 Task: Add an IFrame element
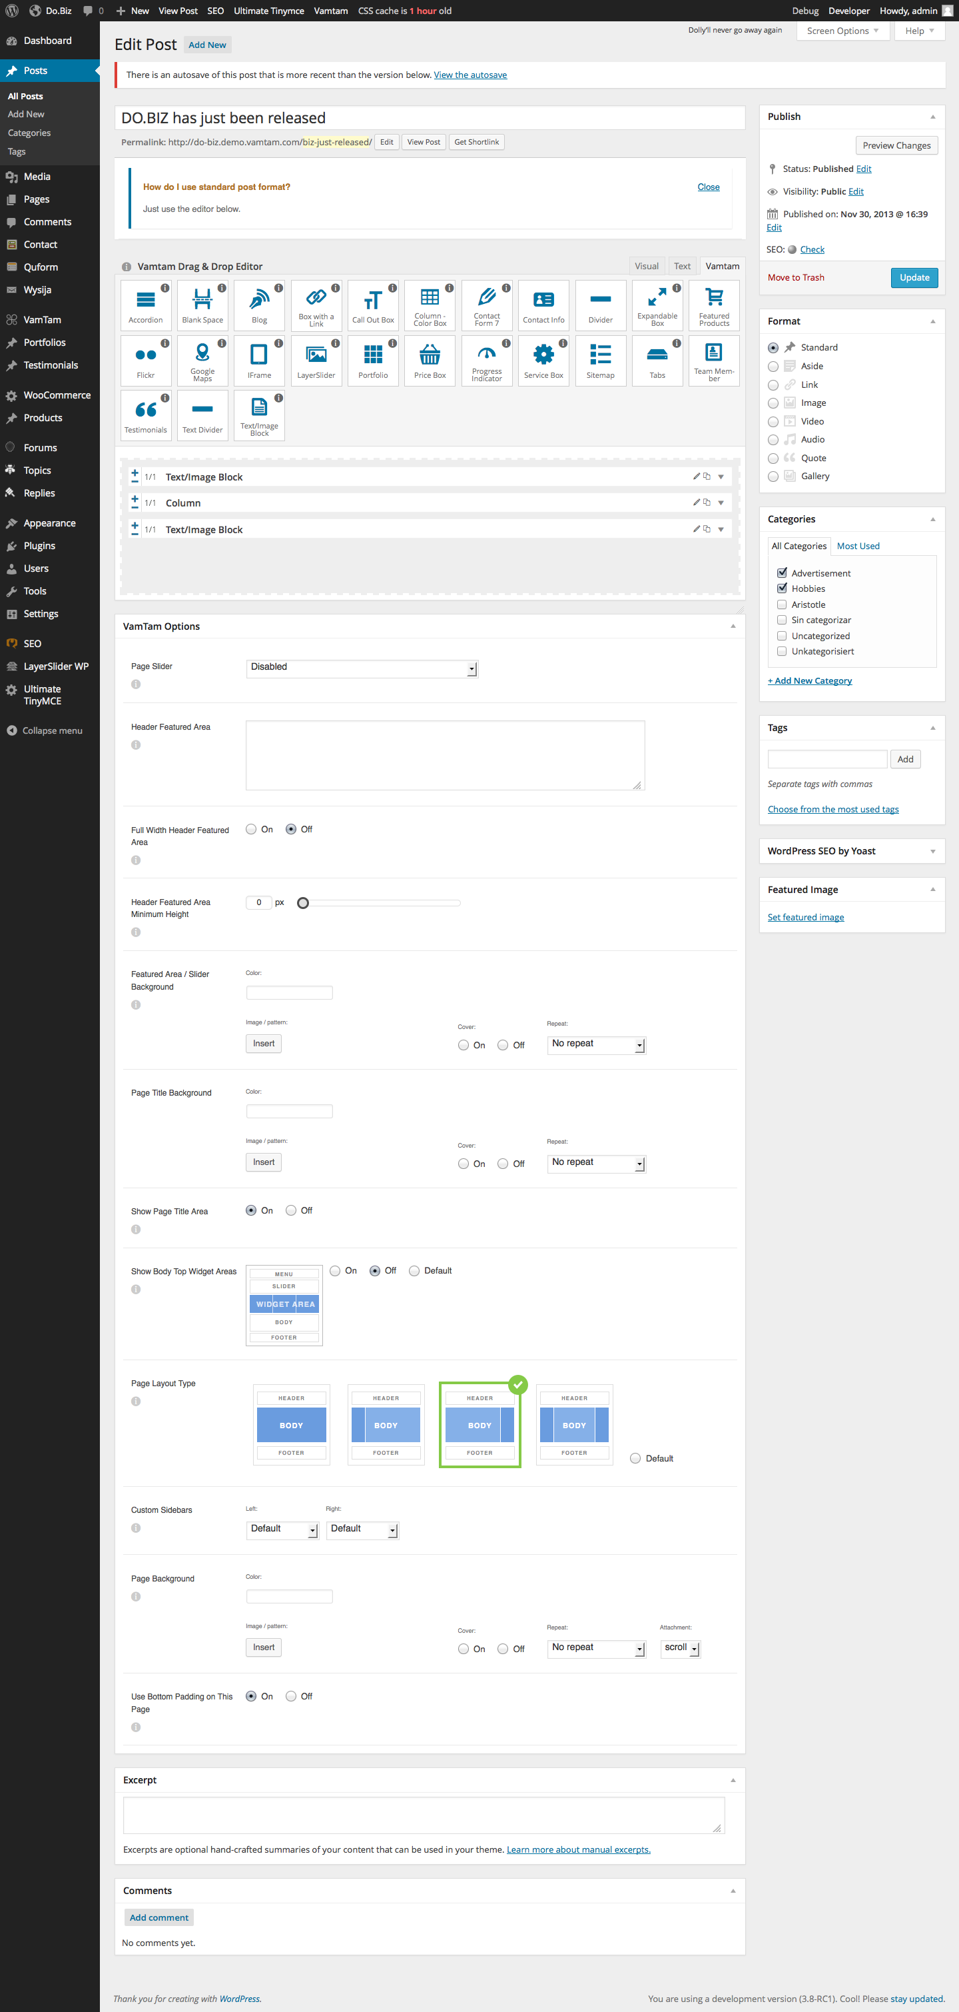(x=259, y=361)
